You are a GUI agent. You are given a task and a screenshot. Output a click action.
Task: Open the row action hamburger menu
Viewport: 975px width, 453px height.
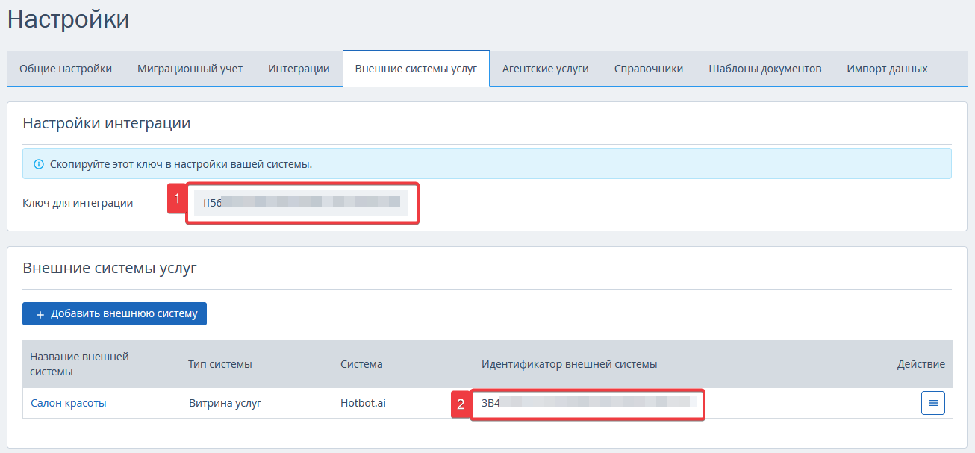(932, 403)
